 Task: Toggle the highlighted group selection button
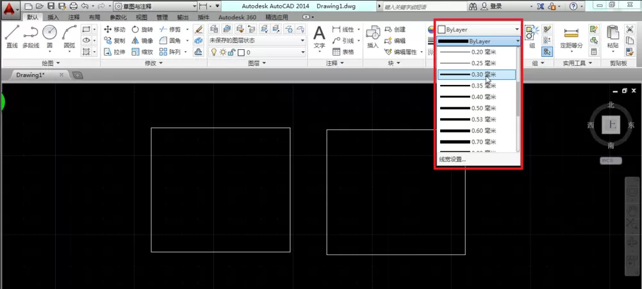547,52
